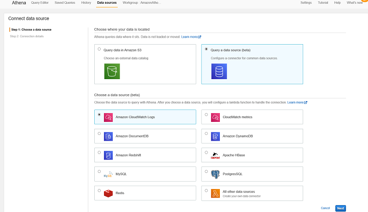Click Learn more under data source beta
Screen dimensions: 368x212
[x=295, y=103]
